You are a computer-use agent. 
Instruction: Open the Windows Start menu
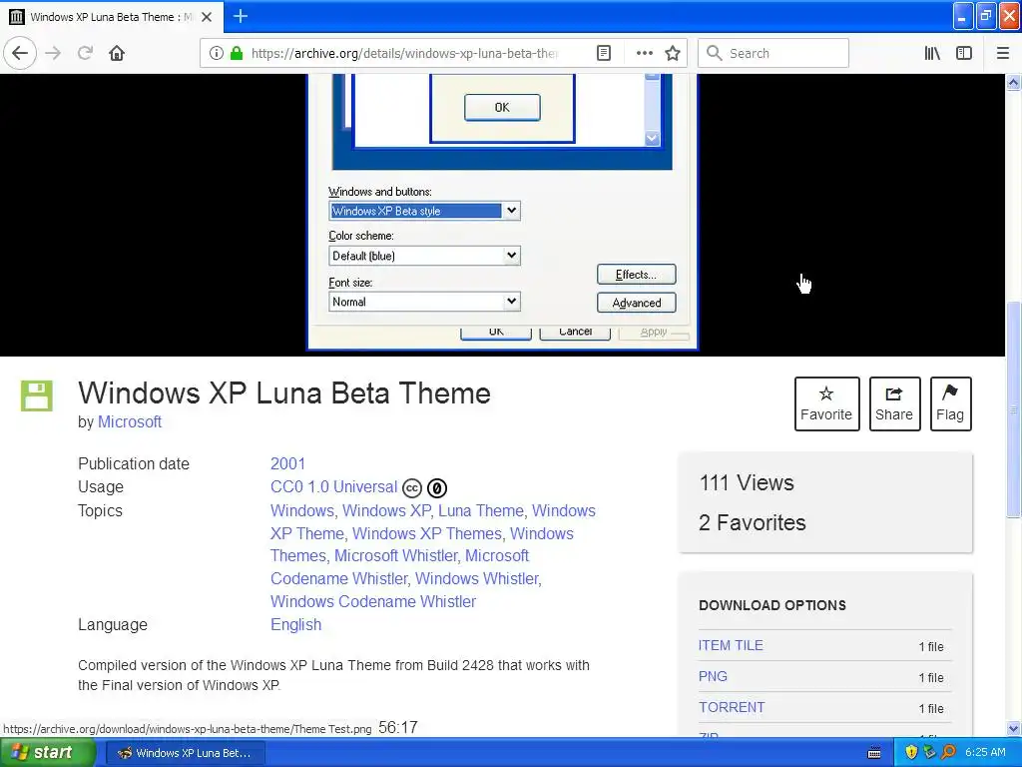[48, 753]
